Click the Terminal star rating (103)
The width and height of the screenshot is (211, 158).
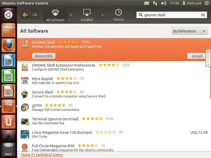[x=93, y=119]
